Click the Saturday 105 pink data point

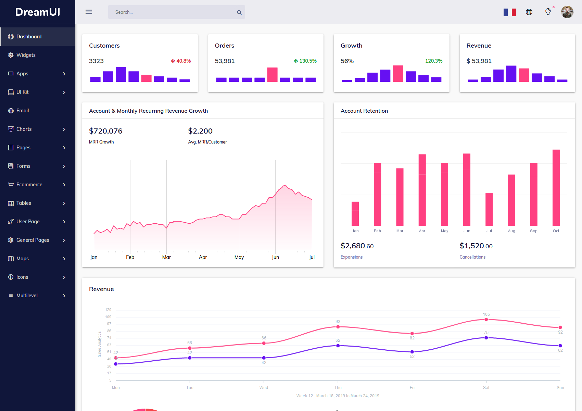(x=486, y=320)
